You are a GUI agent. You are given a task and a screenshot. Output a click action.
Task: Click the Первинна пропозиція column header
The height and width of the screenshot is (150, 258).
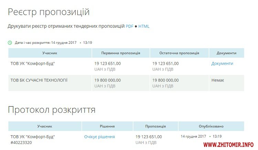121,53
